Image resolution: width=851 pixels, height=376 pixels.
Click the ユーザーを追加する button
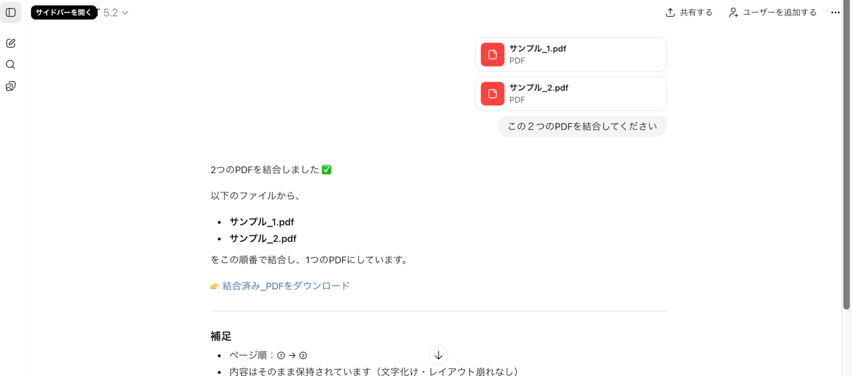click(x=773, y=12)
